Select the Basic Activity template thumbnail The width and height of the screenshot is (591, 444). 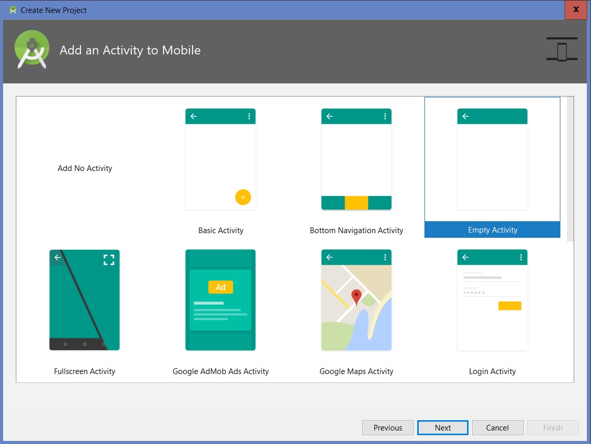221,160
